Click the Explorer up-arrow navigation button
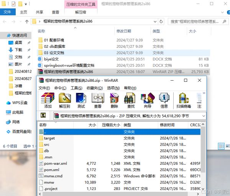230x196 pixels. click(27, 22)
